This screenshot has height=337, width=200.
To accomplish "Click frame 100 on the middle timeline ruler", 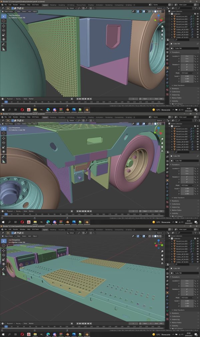I will coord(67,214).
